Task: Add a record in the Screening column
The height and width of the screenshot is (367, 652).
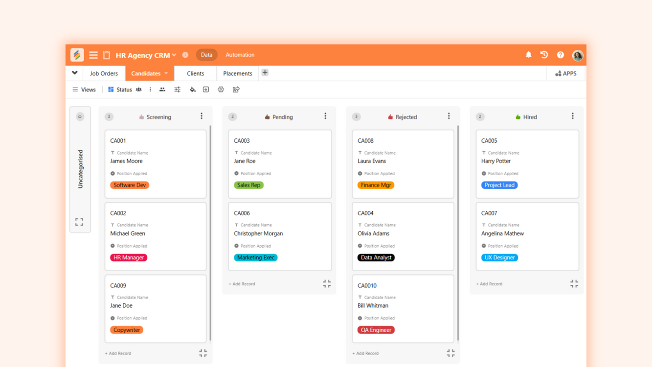Action: tap(118, 353)
